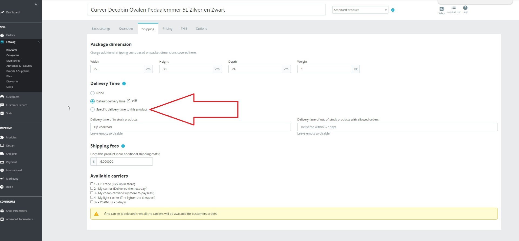The height and width of the screenshot is (241, 519).
Task: Check My light carrier checkbox
Action: (92, 197)
